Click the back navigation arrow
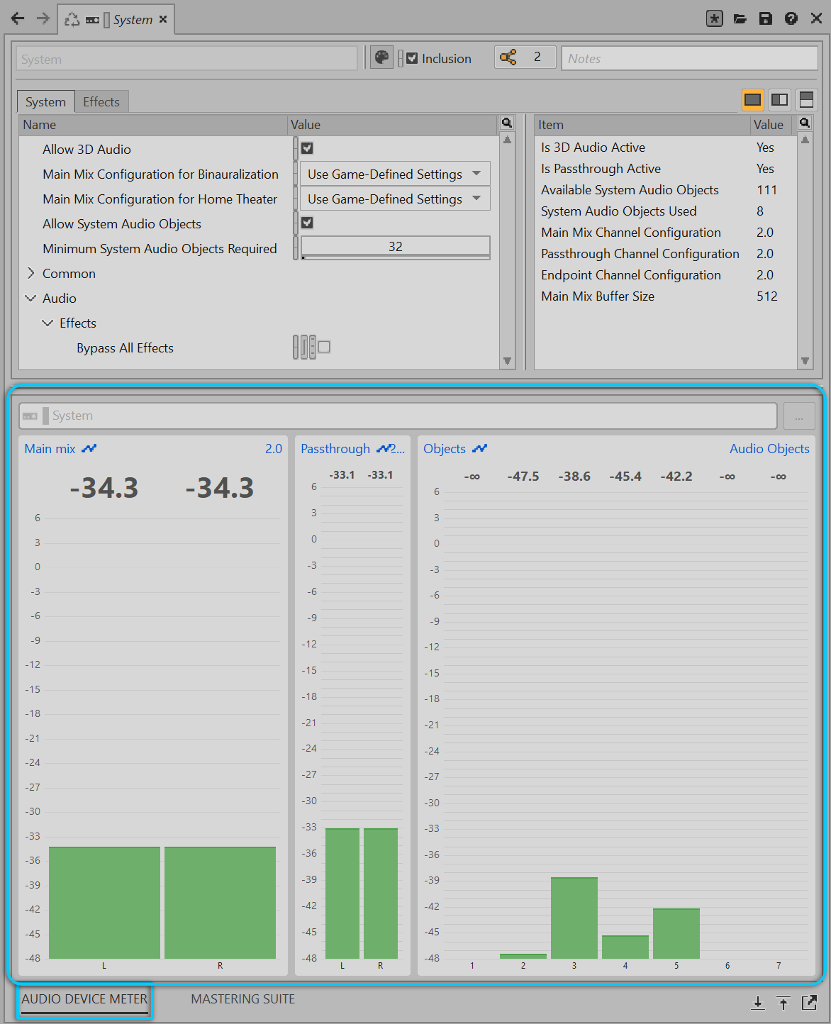 [x=18, y=18]
